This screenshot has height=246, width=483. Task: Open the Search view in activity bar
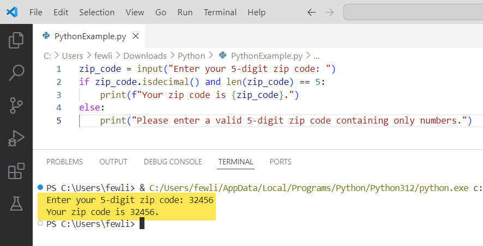(16, 72)
